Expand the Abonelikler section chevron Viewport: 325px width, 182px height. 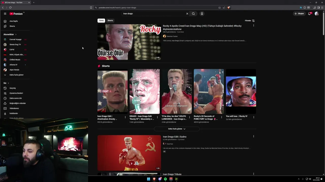point(16,34)
